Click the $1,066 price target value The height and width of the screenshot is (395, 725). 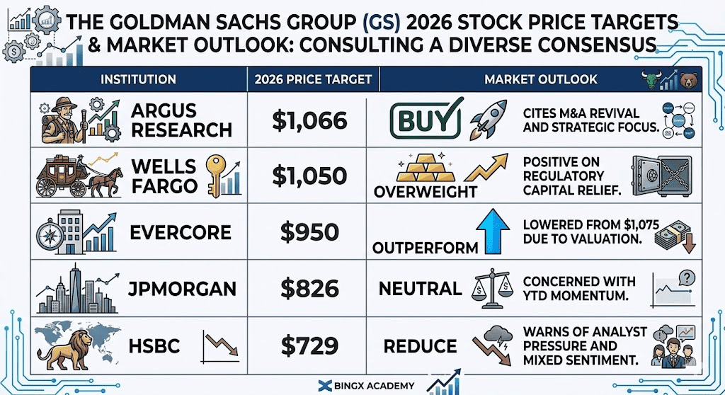(309, 120)
